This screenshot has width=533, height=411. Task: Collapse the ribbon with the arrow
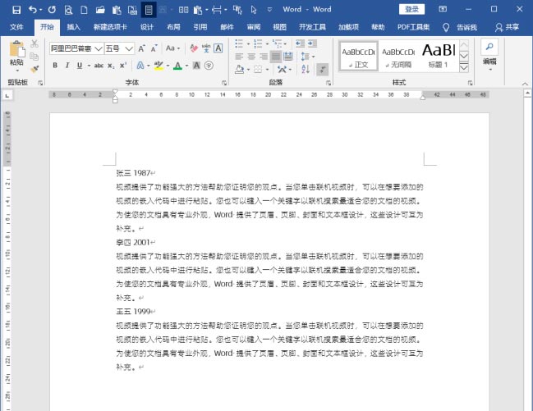[525, 84]
